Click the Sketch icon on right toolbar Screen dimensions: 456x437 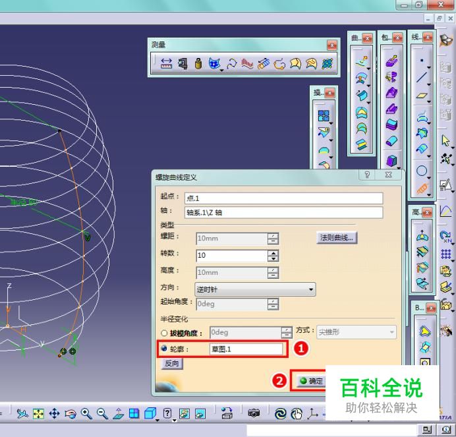click(445, 185)
